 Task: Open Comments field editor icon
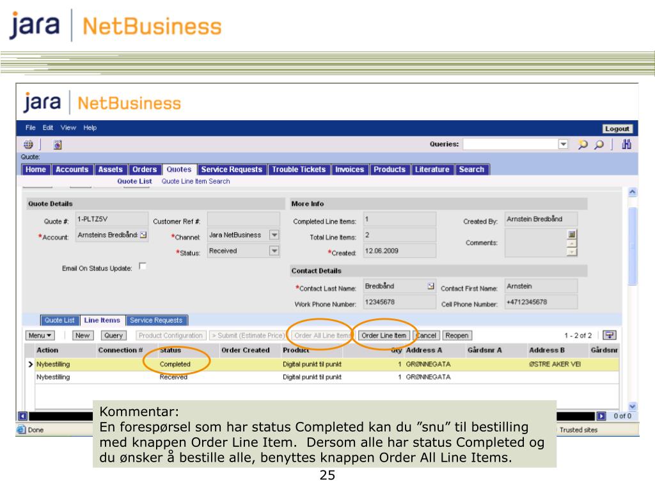(572, 234)
